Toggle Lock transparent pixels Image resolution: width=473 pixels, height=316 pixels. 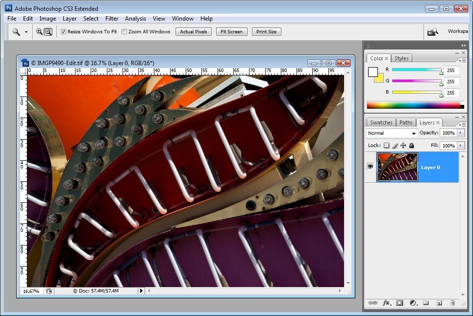(x=386, y=146)
